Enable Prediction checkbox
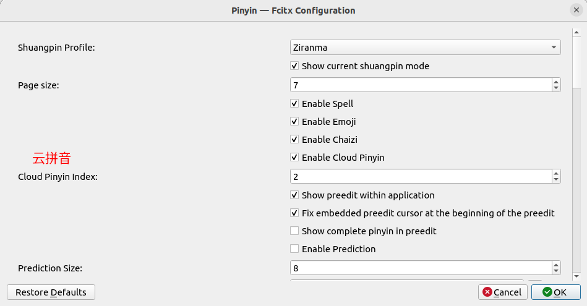 294,249
